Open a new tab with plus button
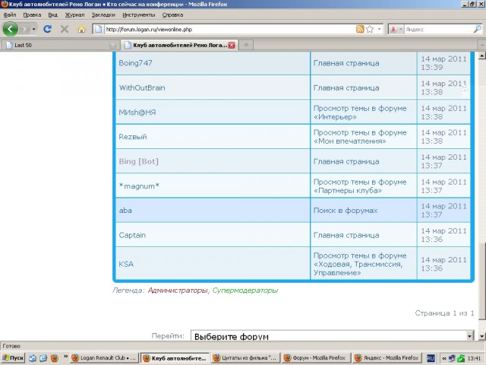The width and height of the screenshot is (486, 365). [x=246, y=46]
